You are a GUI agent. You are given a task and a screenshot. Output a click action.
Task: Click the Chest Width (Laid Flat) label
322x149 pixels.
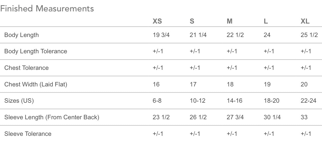point(36,84)
